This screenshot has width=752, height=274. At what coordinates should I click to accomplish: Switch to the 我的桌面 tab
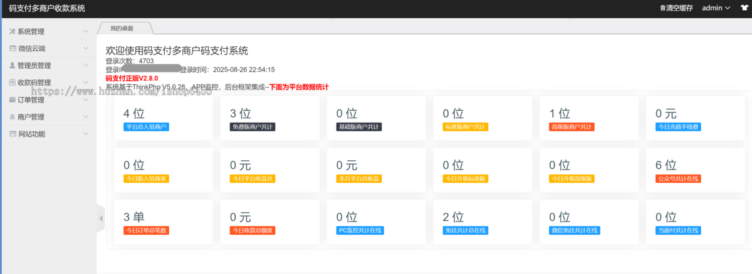[x=122, y=28]
